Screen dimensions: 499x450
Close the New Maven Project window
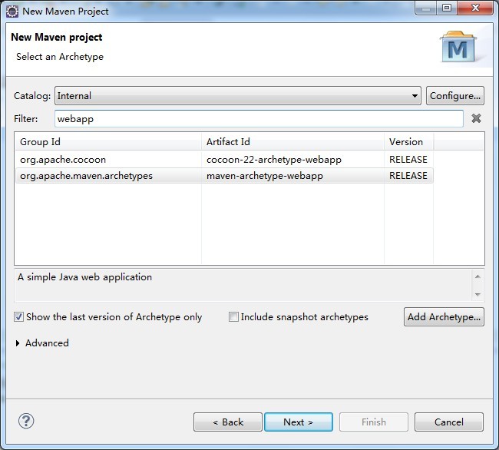coord(475,8)
